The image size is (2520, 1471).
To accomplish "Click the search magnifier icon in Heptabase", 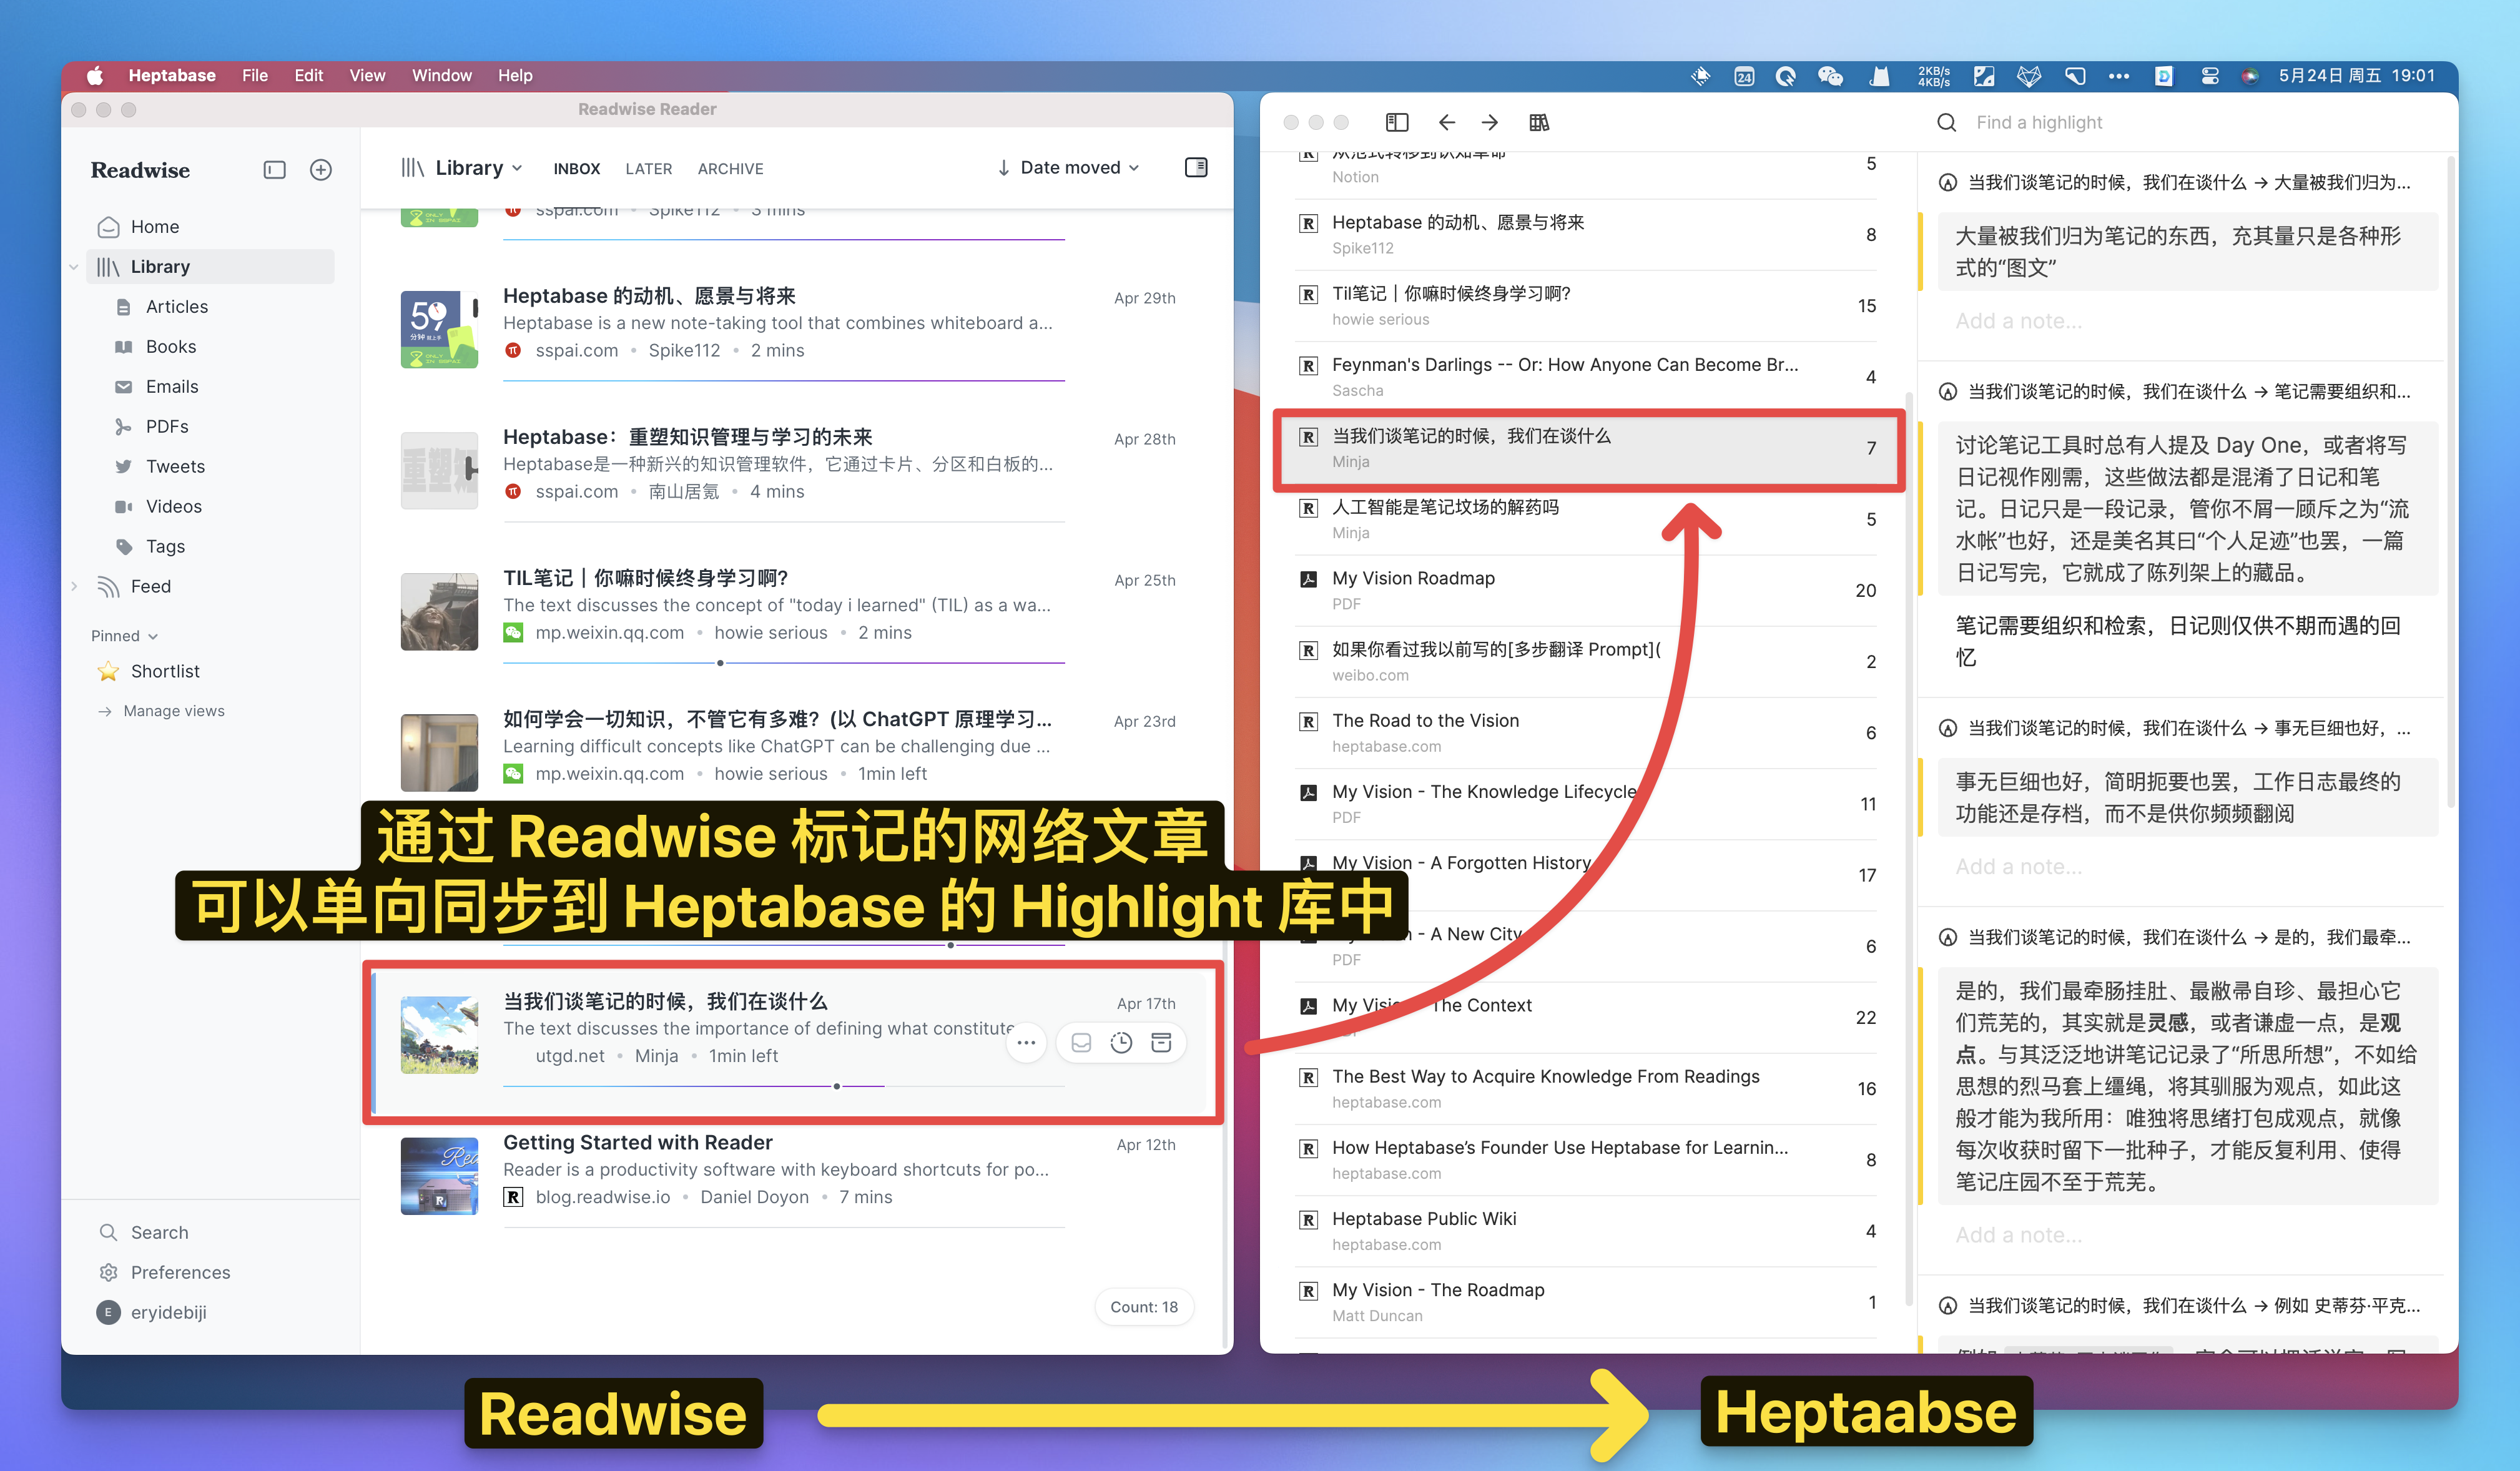I will [x=1946, y=123].
